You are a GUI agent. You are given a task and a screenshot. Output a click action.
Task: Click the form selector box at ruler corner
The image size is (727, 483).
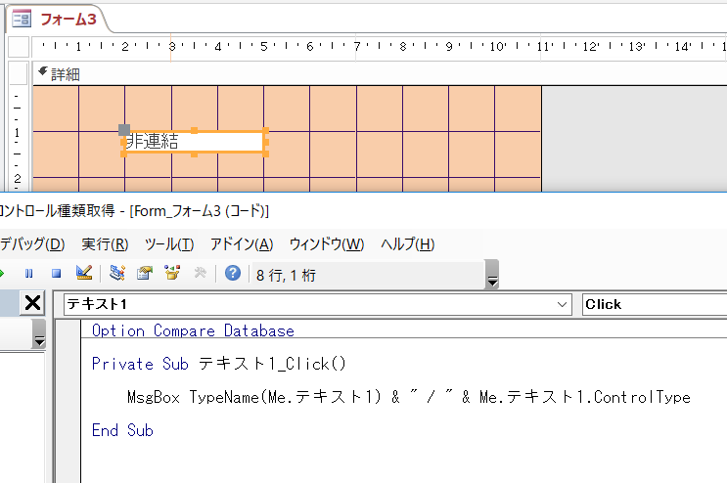coord(19,46)
